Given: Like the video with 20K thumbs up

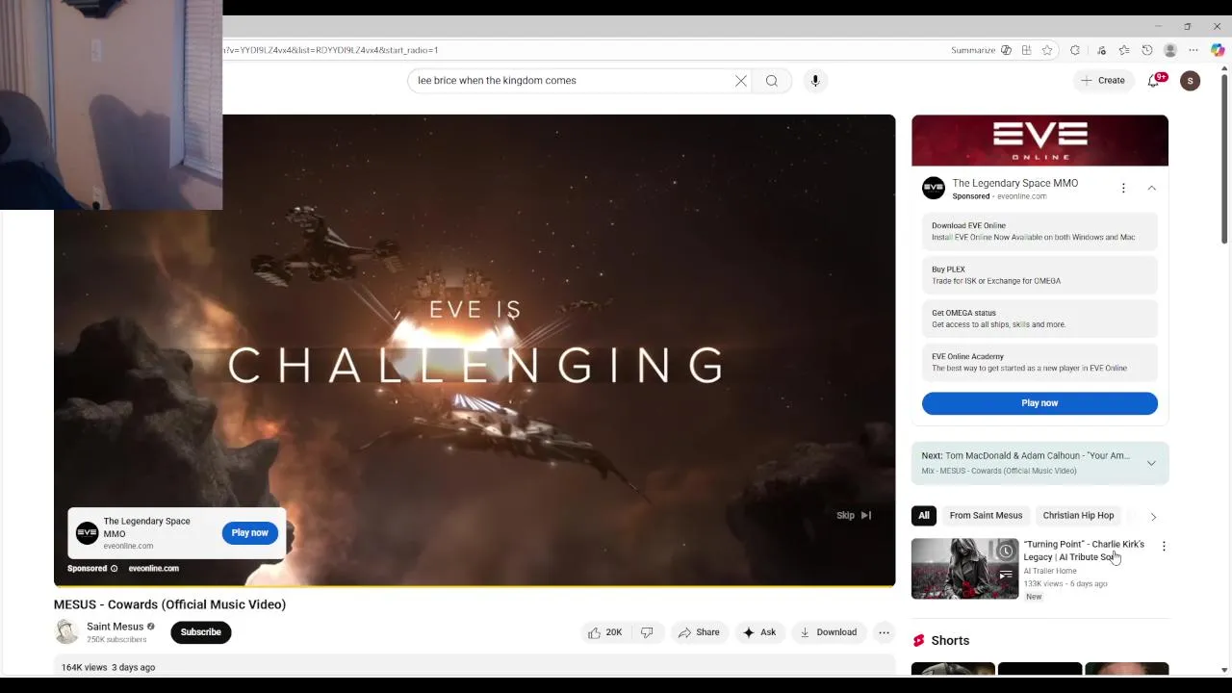Looking at the screenshot, I should (605, 632).
